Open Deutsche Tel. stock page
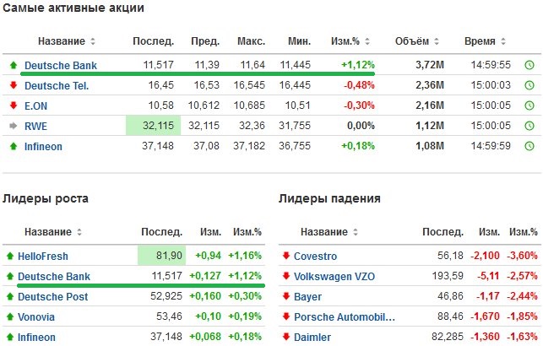 (57, 85)
